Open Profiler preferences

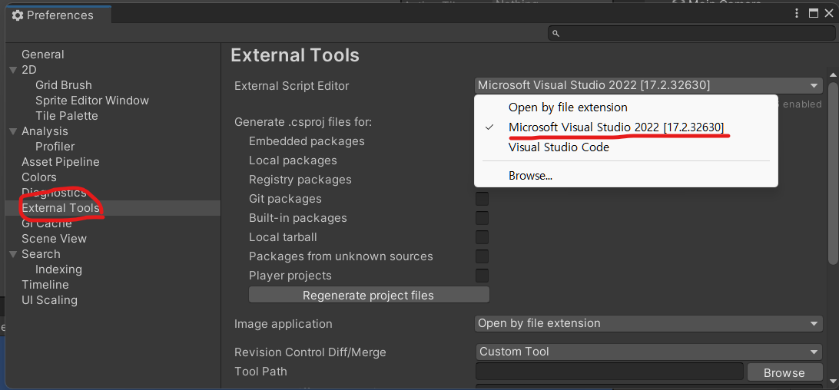coord(55,147)
